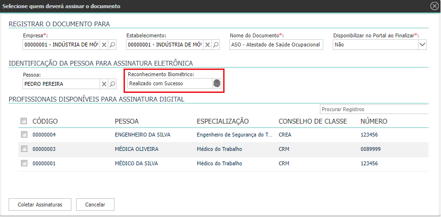Select code cell 00000001 in the table
441x217 pixels.
pyautogui.click(x=44, y=163)
